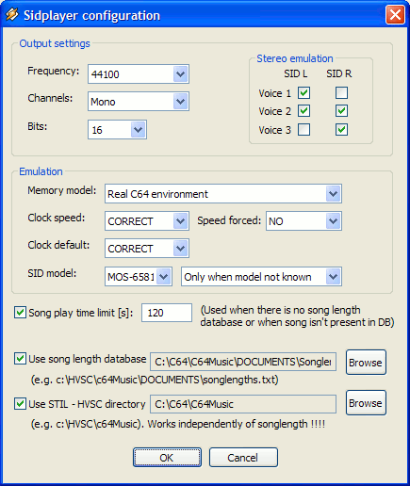Image resolution: width=410 pixels, height=486 pixels.
Task: Click the HVSC directory path field
Action: click(x=243, y=404)
